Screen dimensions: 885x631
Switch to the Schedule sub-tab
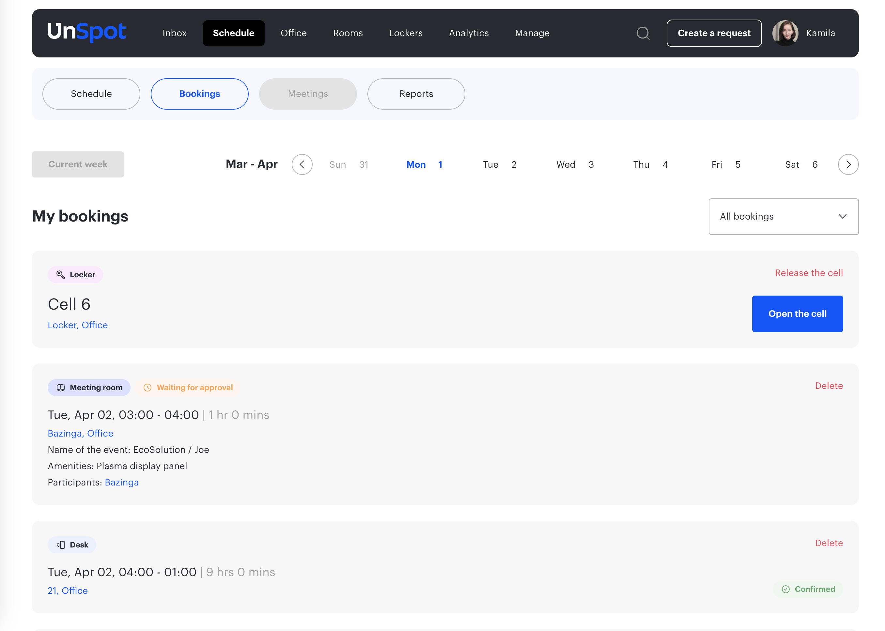point(91,94)
